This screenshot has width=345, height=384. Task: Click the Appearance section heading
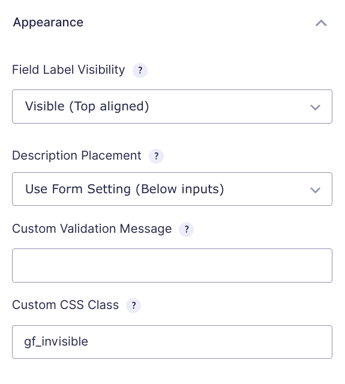pyautogui.click(x=48, y=23)
